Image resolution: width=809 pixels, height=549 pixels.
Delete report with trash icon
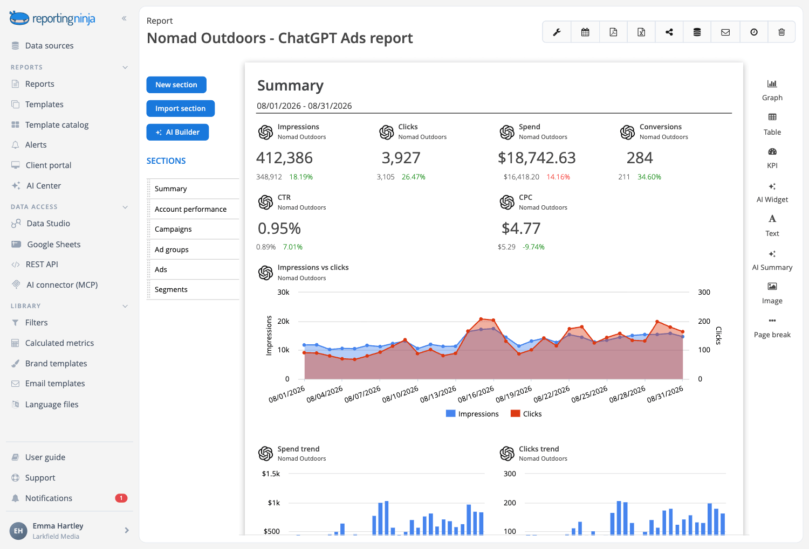pyautogui.click(x=781, y=32)
